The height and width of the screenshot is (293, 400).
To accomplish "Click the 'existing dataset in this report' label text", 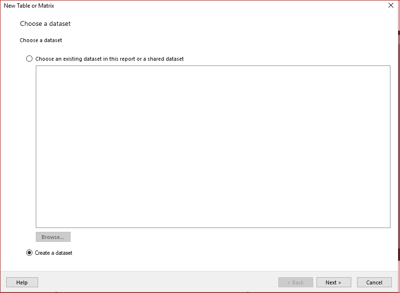I will (x=109, y=59).
